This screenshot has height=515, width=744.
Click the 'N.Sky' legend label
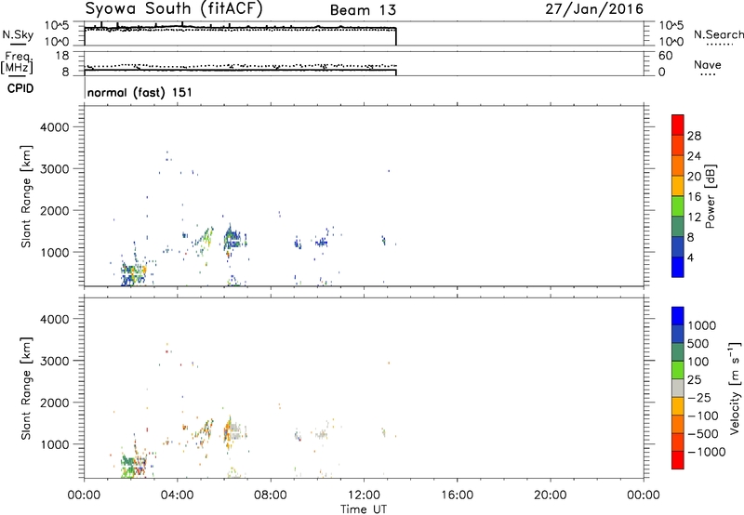click(x=18, y=34)
